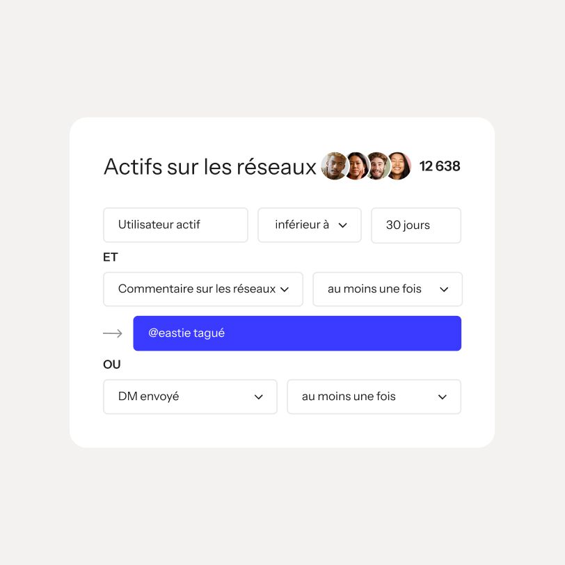Click the Utilisateur actif field
This screenshot has width=565, height=565.
pos(175,225)
